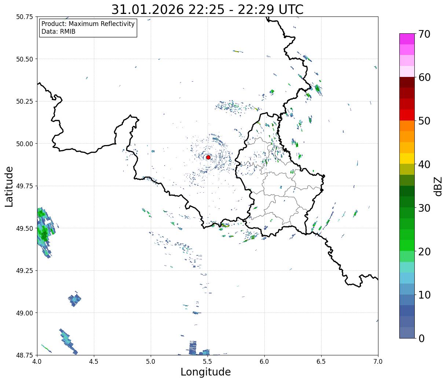Click the 50.00 latitude tick label

click(x=25, y=144)
